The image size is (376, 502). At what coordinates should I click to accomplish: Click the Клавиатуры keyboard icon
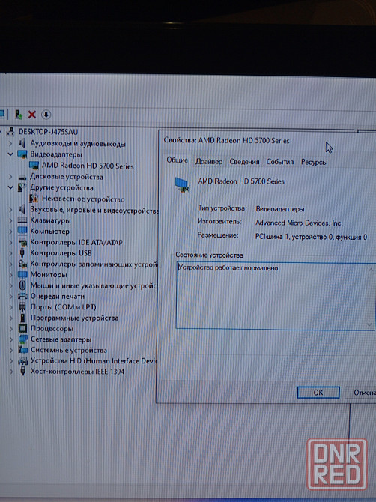(22, 220)
